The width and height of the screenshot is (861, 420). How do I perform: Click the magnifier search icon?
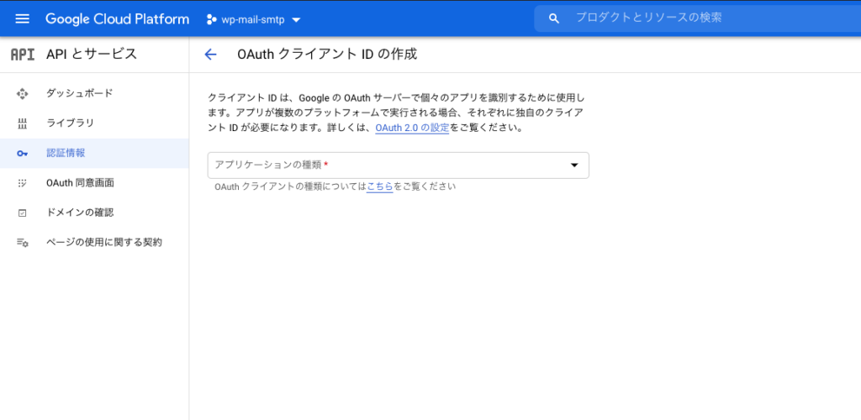point(553,18)
